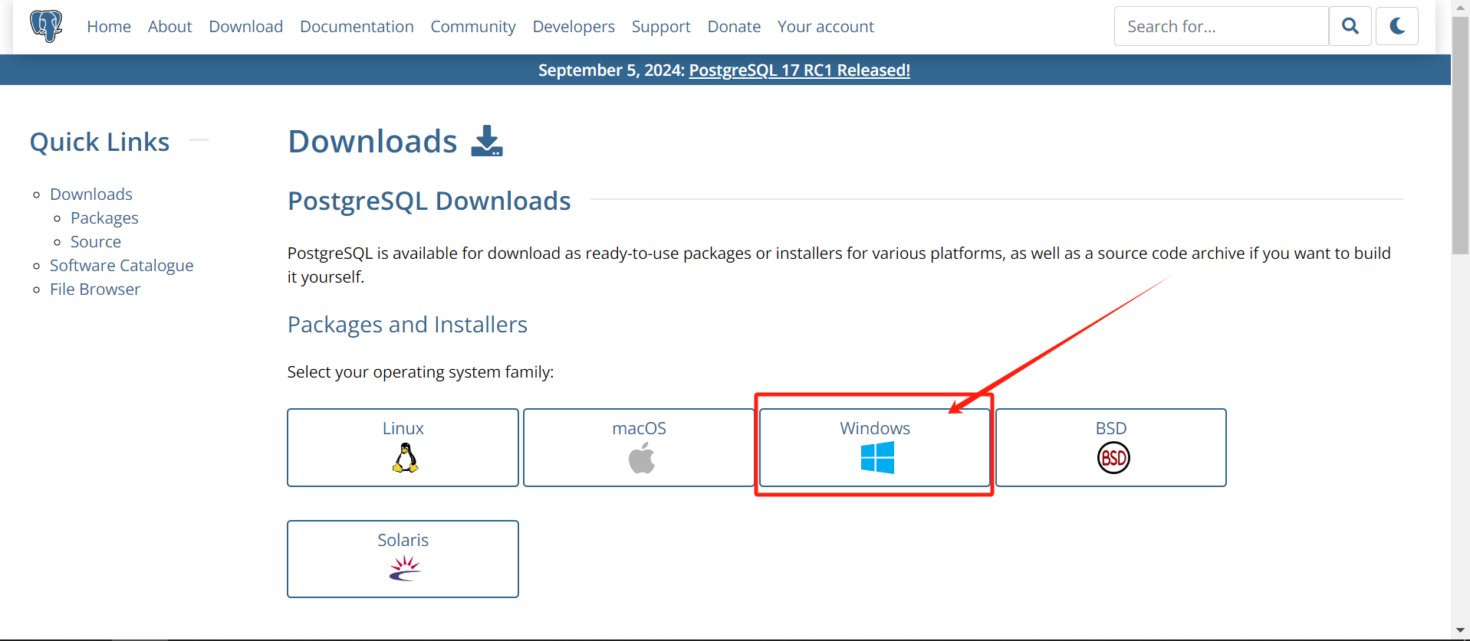Click the Linux penguin icon

click(405, 458)
